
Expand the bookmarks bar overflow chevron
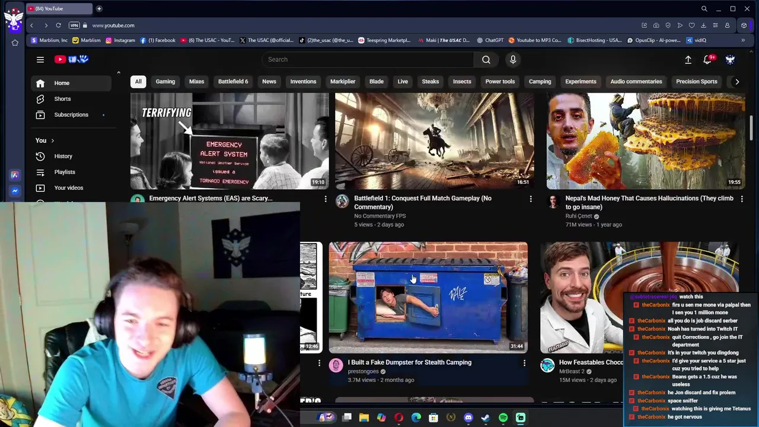pos(743,40)
